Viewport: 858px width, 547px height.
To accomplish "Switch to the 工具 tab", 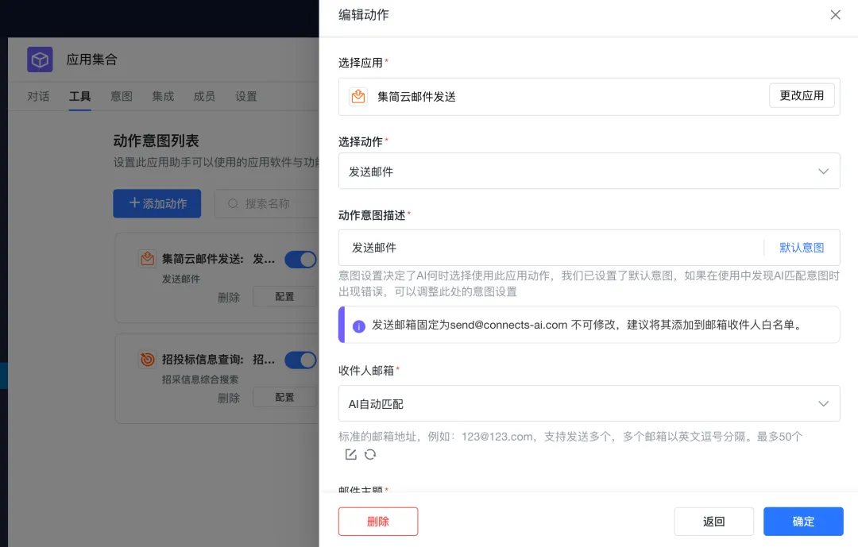I will pyautogui.click(x=80, y=96).
